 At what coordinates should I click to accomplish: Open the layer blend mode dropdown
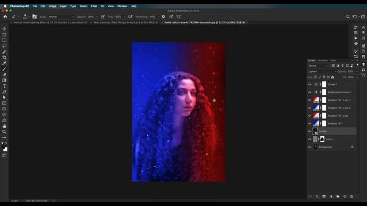pyautogui.click(x=322, y=72)
